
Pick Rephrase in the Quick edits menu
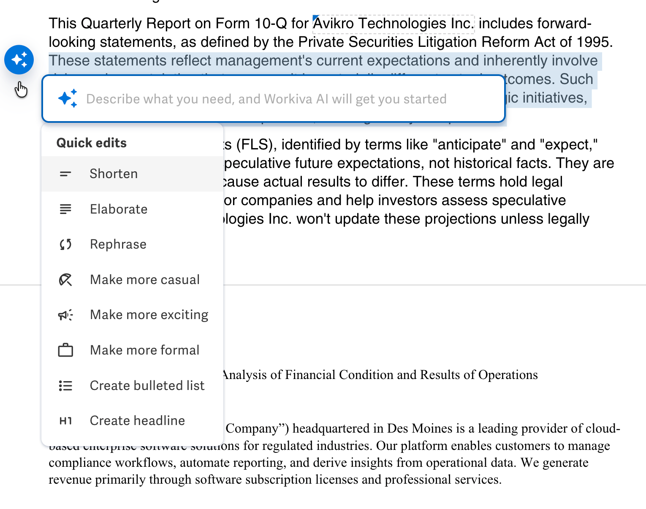(x=133, y=244)
